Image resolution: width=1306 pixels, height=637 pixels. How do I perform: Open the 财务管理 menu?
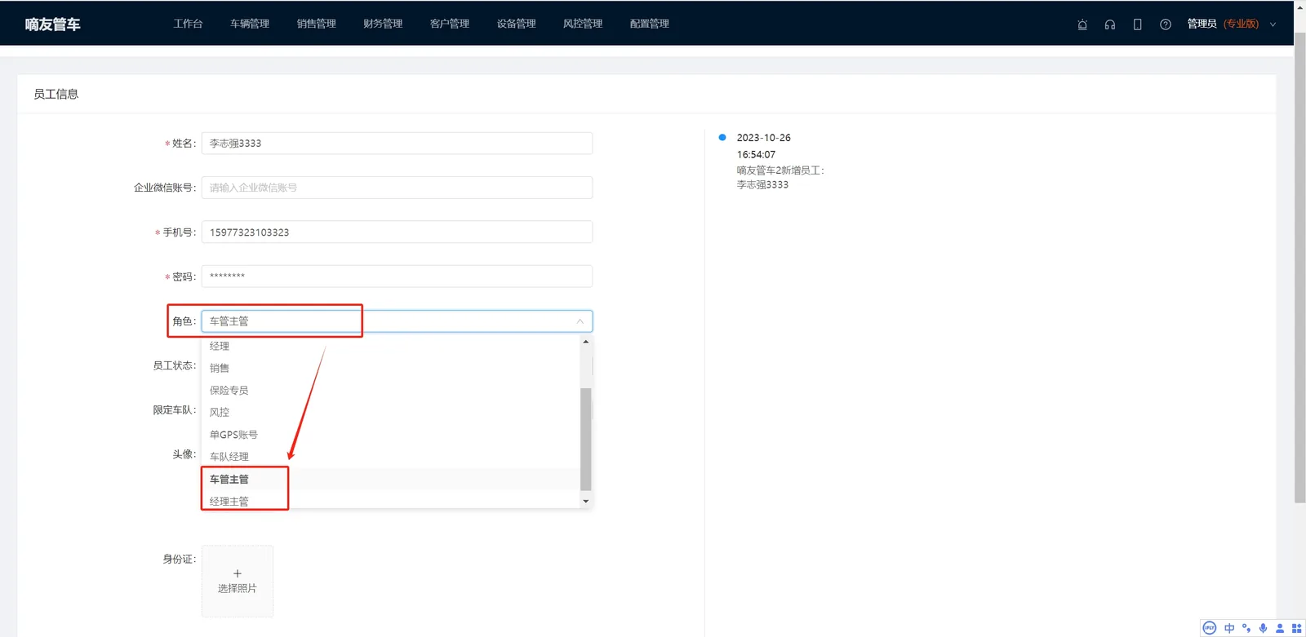[x=383, y=24]
